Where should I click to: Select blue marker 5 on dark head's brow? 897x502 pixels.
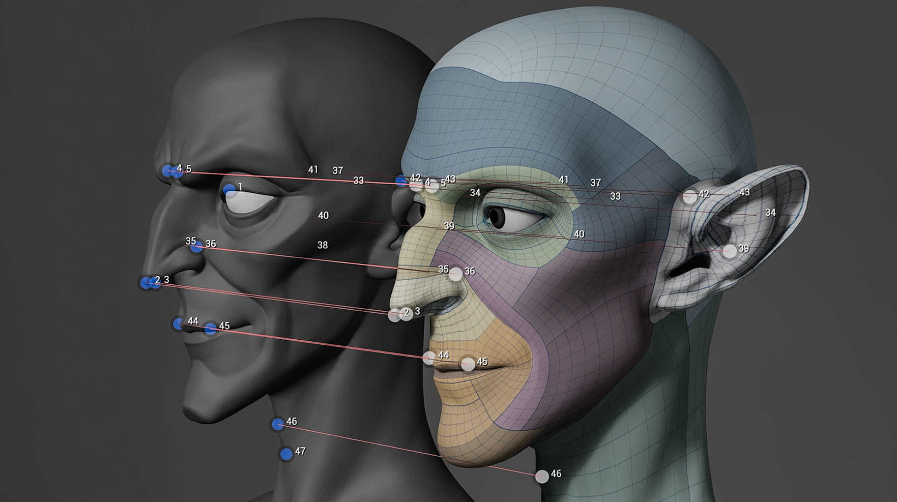pyautogui.click(x=177, y=171)
